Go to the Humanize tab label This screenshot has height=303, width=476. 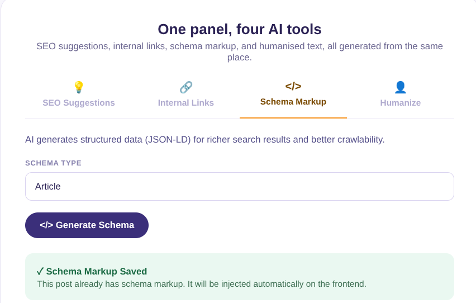click(401, 103)
